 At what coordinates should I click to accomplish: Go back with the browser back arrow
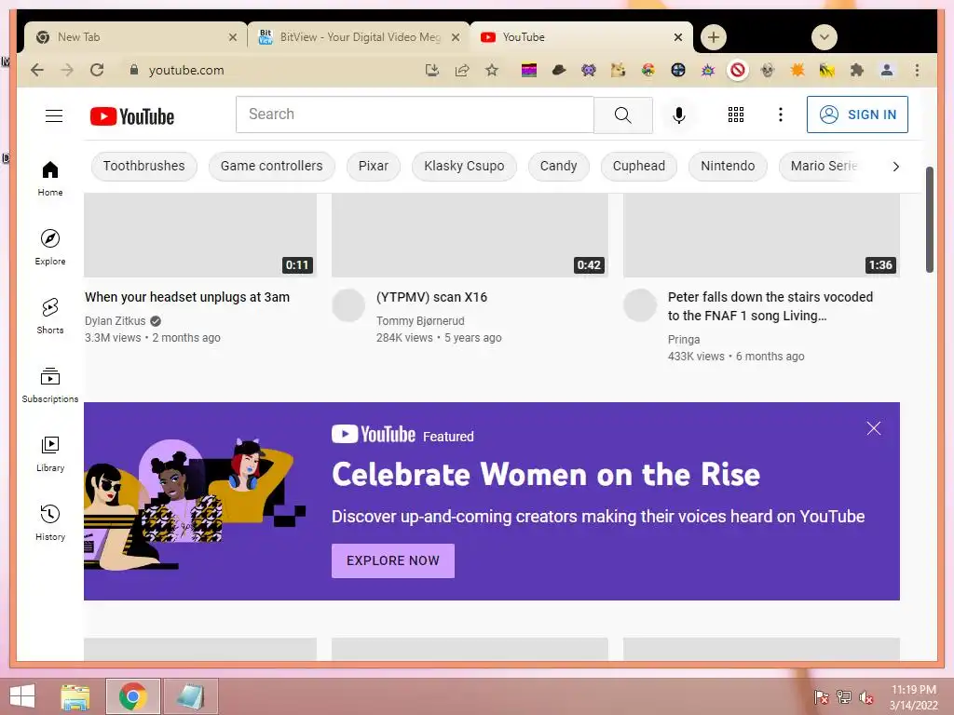[37, 70]
